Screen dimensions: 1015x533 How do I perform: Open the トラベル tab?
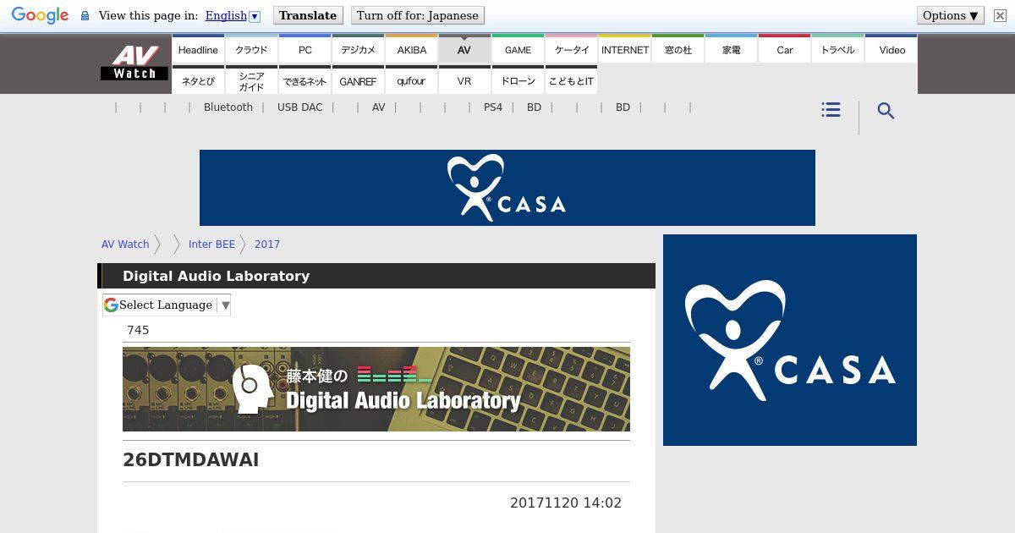coord(837,49)
